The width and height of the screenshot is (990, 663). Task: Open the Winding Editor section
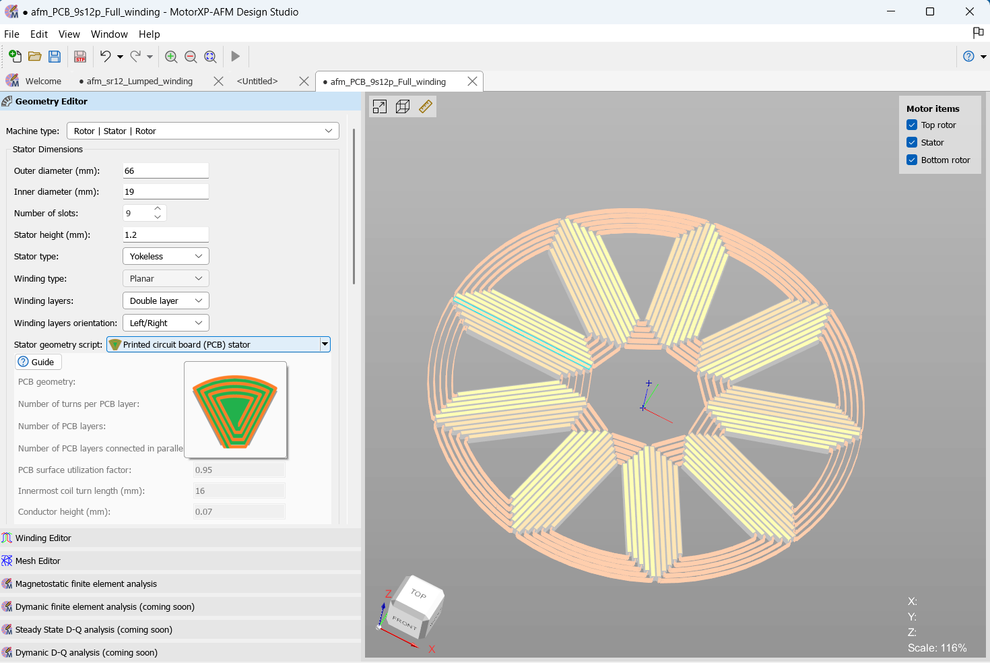pyautogui.click(x=43, y=538)
